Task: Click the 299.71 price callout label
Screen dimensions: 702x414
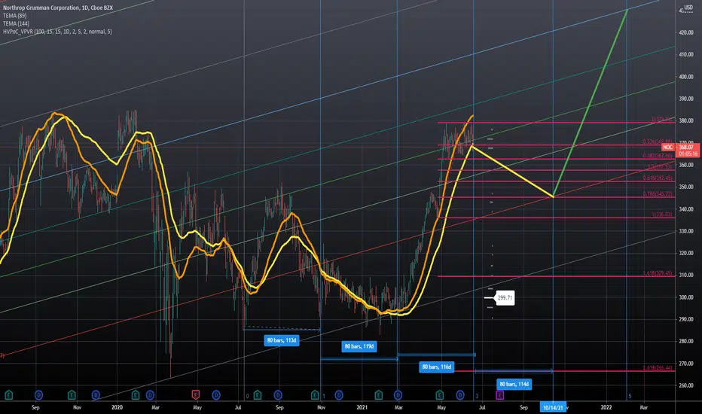Action: point(505,297)
